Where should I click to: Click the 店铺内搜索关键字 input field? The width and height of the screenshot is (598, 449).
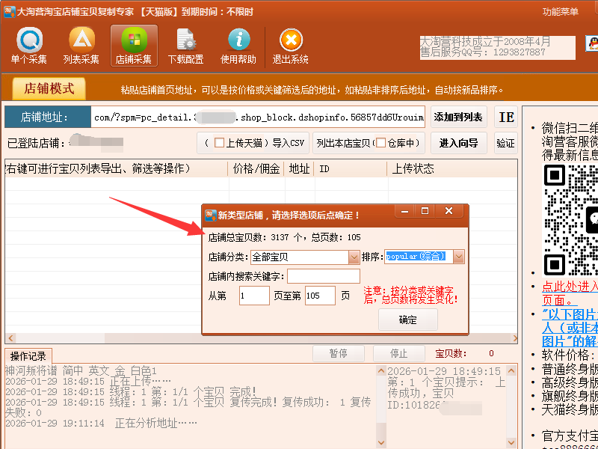tap(323, 276)
